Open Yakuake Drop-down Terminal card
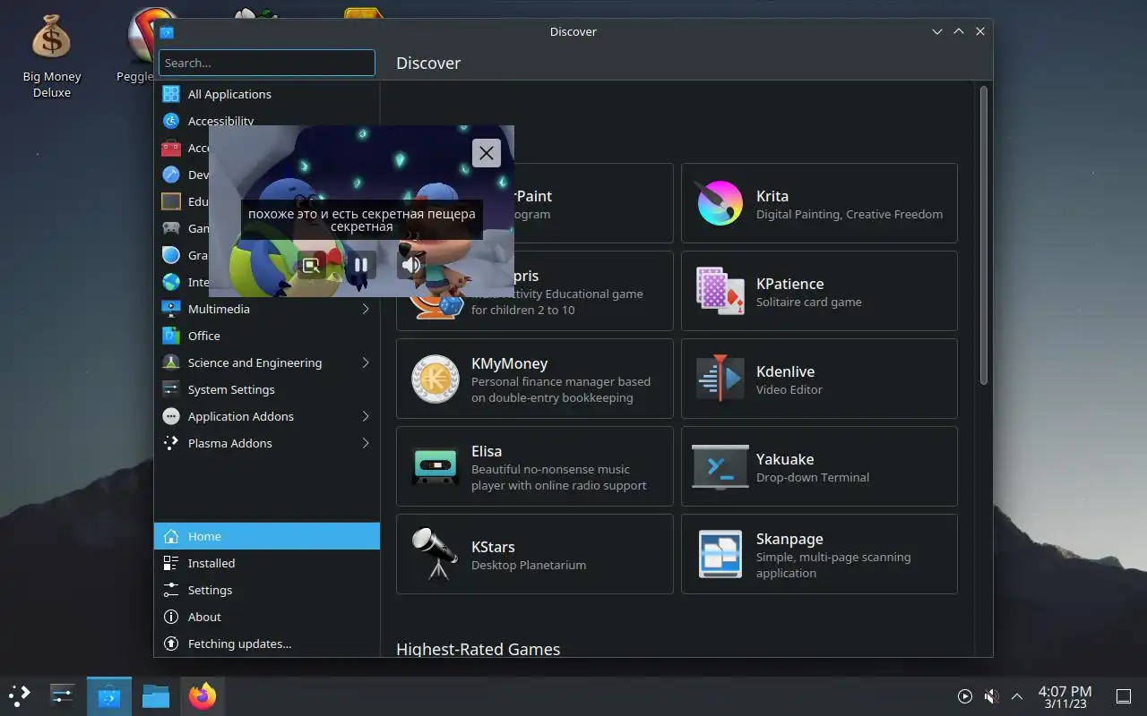Viewport: 1147px width, 716px height. pyautogui.click(x=819, y=466)
